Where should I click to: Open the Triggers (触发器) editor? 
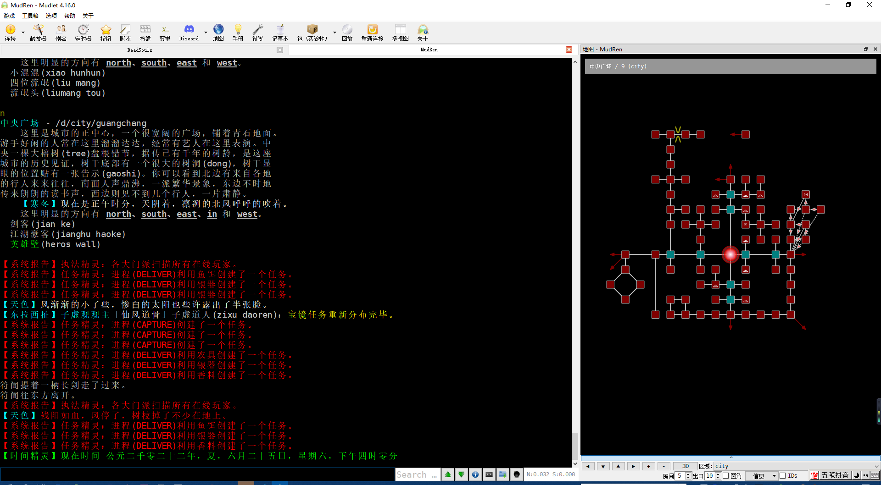[x=38, y=33]
